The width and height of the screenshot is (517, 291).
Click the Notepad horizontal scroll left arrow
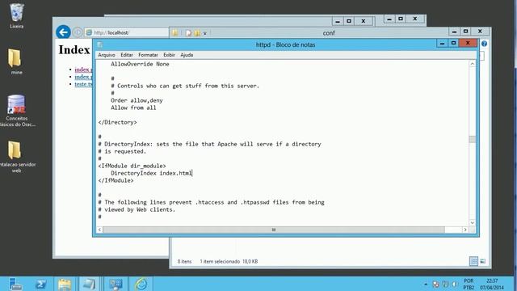click(99, 230)
